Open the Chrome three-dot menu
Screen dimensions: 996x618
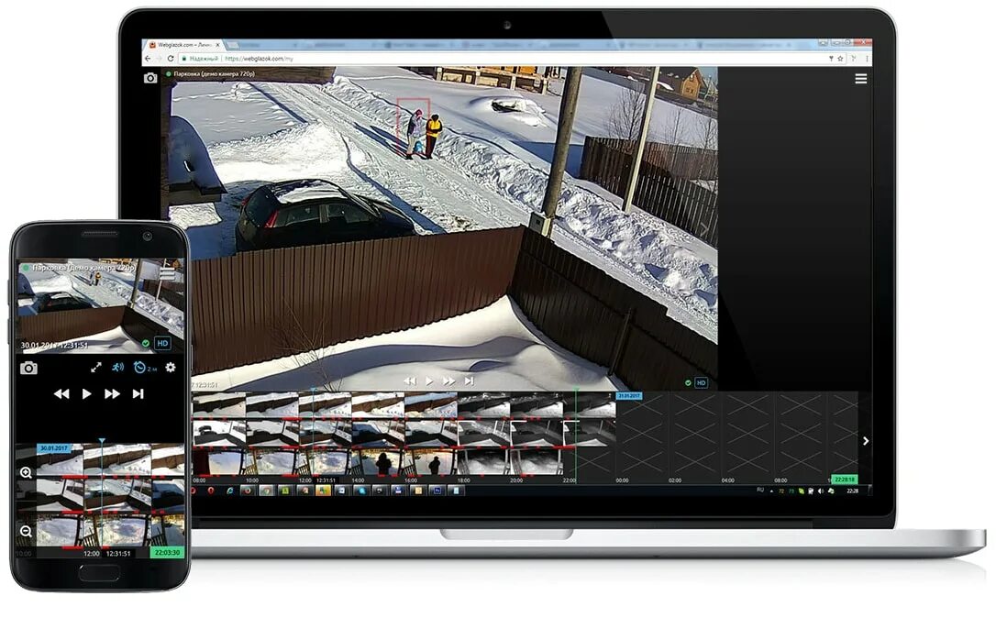click(x=867, y=59)
